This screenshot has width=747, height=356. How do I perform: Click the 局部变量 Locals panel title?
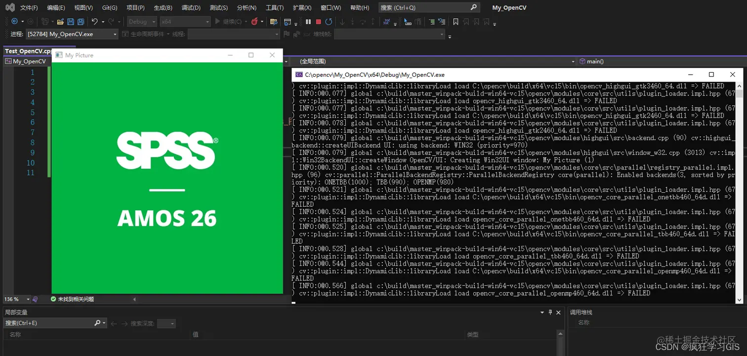[x=16, y=312]
